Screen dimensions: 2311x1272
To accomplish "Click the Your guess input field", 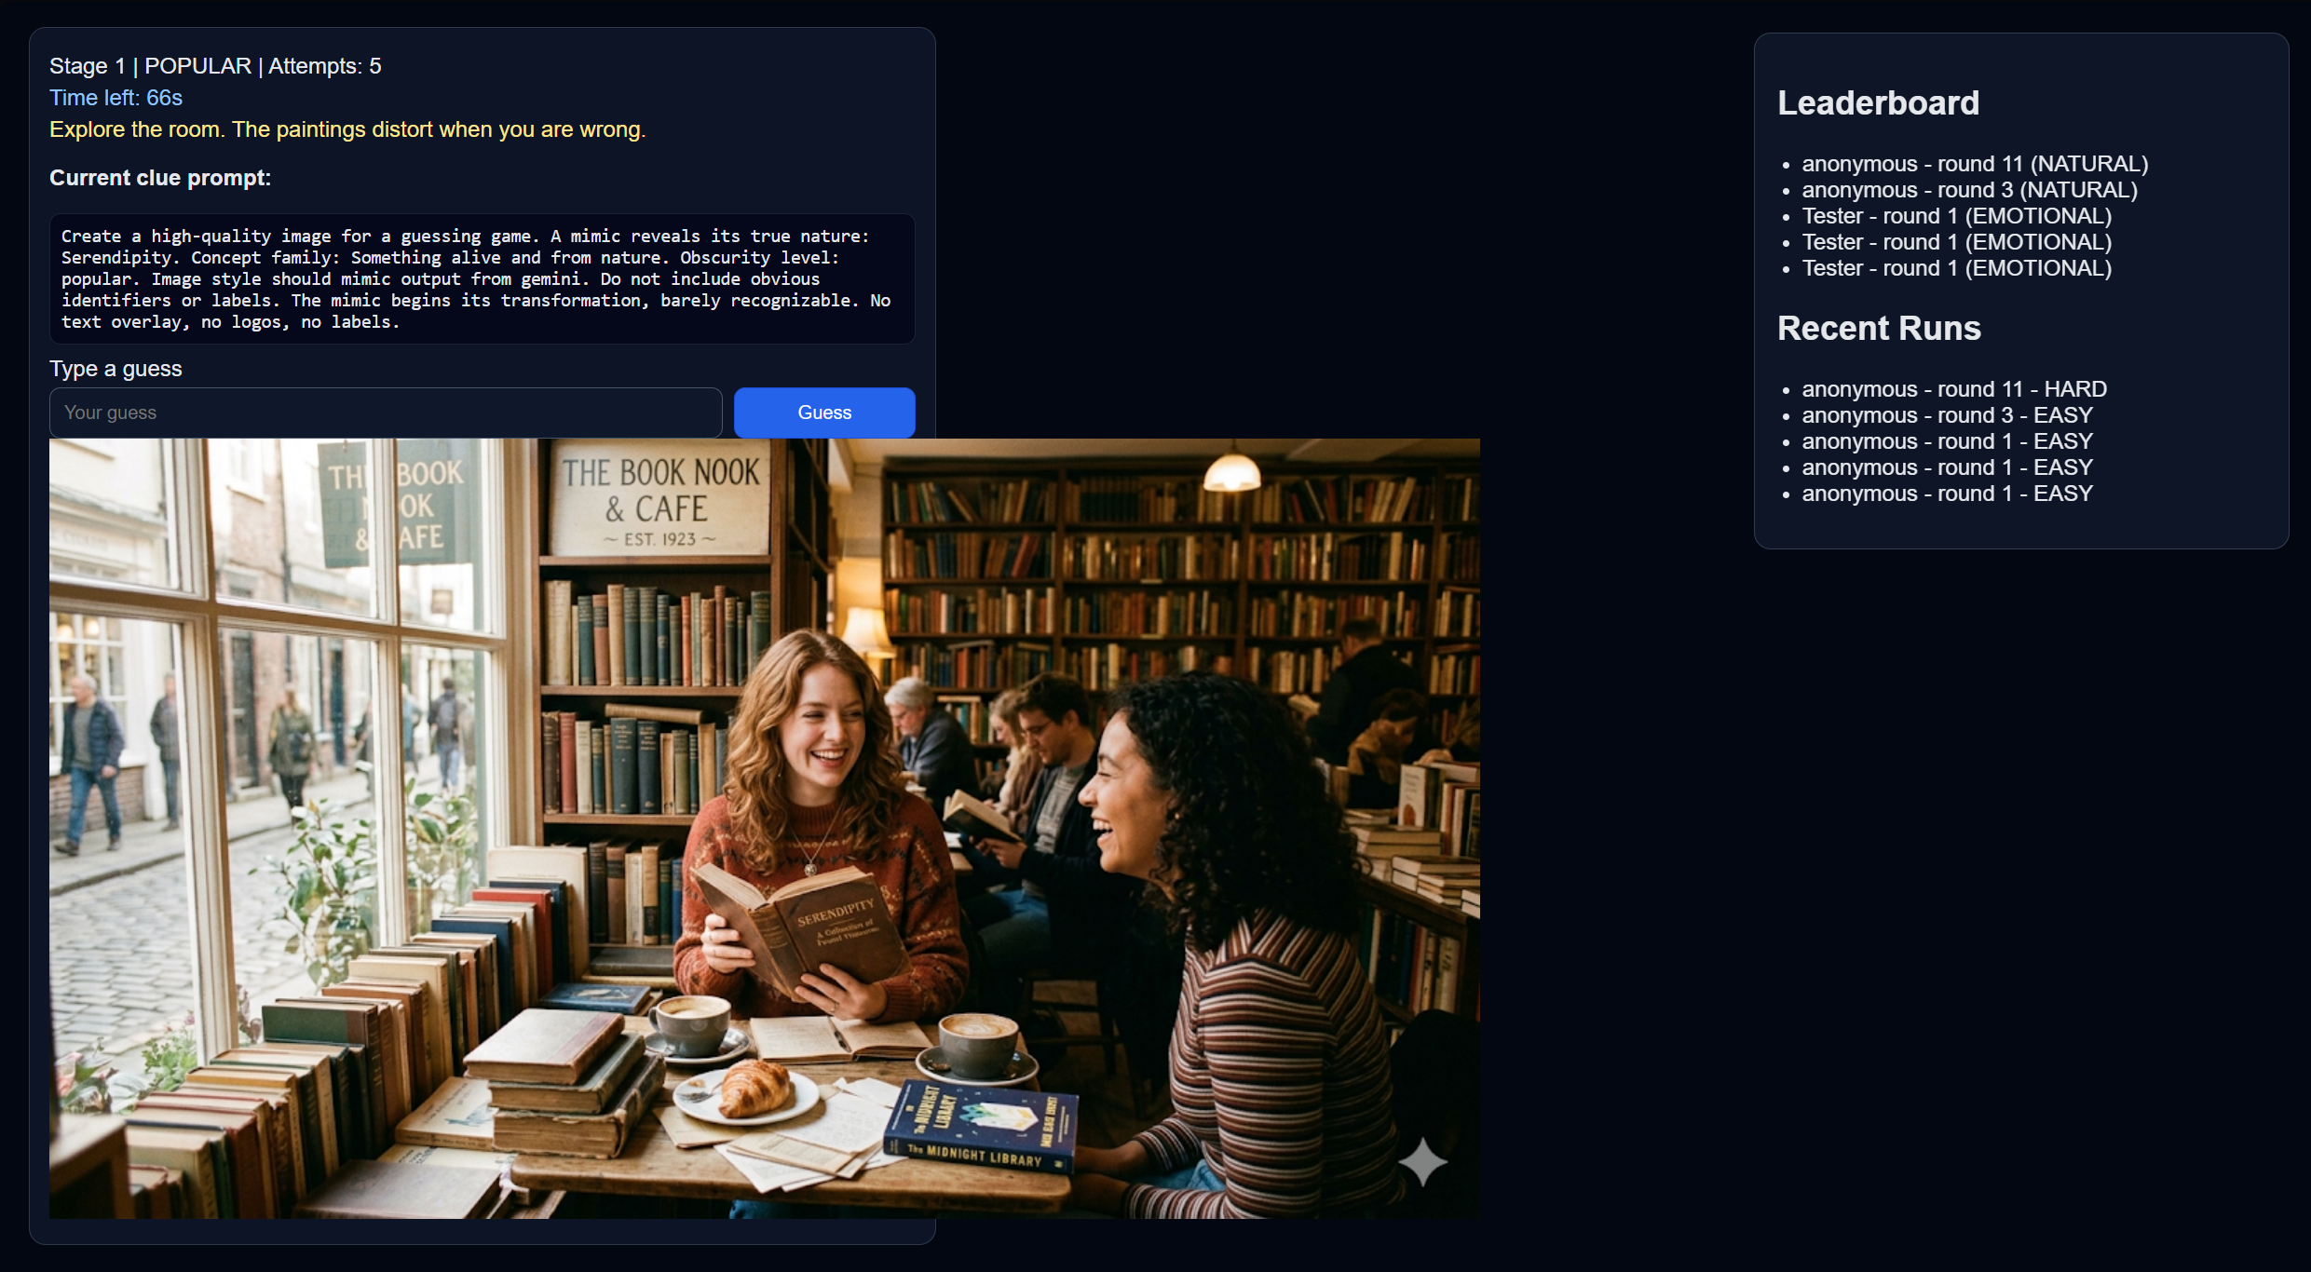I will (x=386, y=413).
